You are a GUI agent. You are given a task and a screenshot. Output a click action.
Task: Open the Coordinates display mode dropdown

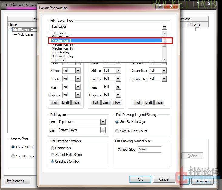click(164, 79)
